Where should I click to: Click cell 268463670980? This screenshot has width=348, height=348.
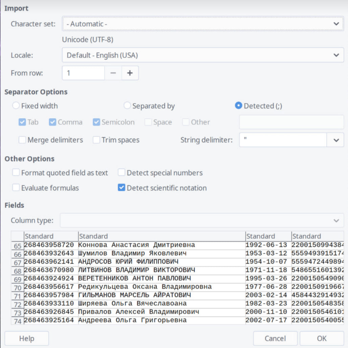tap(51, 270)
